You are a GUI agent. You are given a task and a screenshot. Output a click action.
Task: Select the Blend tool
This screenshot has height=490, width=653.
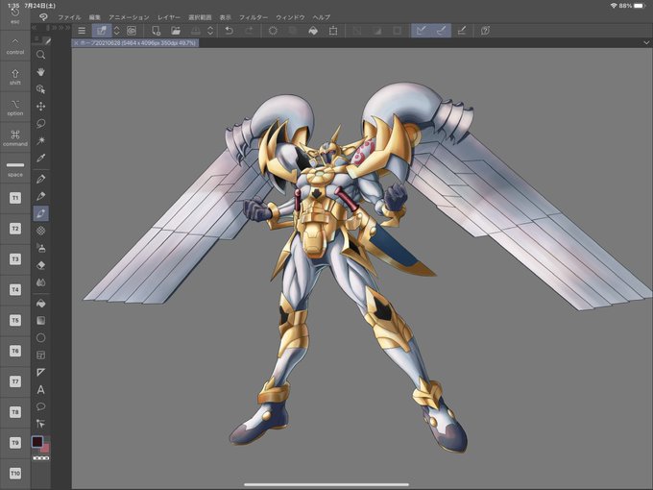[40, 282]
